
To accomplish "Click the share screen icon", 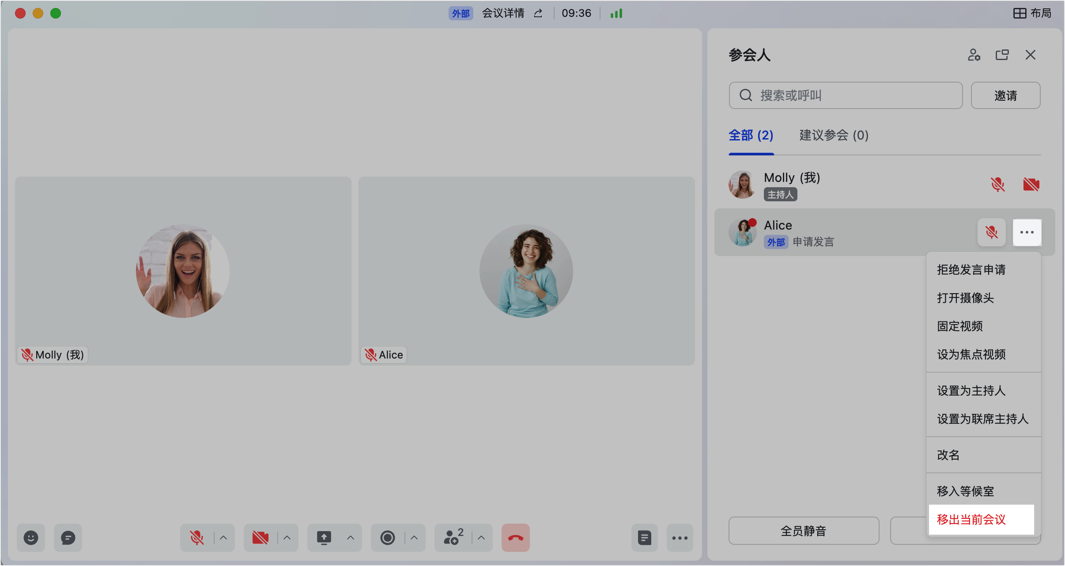I will [x=324, y=538].
